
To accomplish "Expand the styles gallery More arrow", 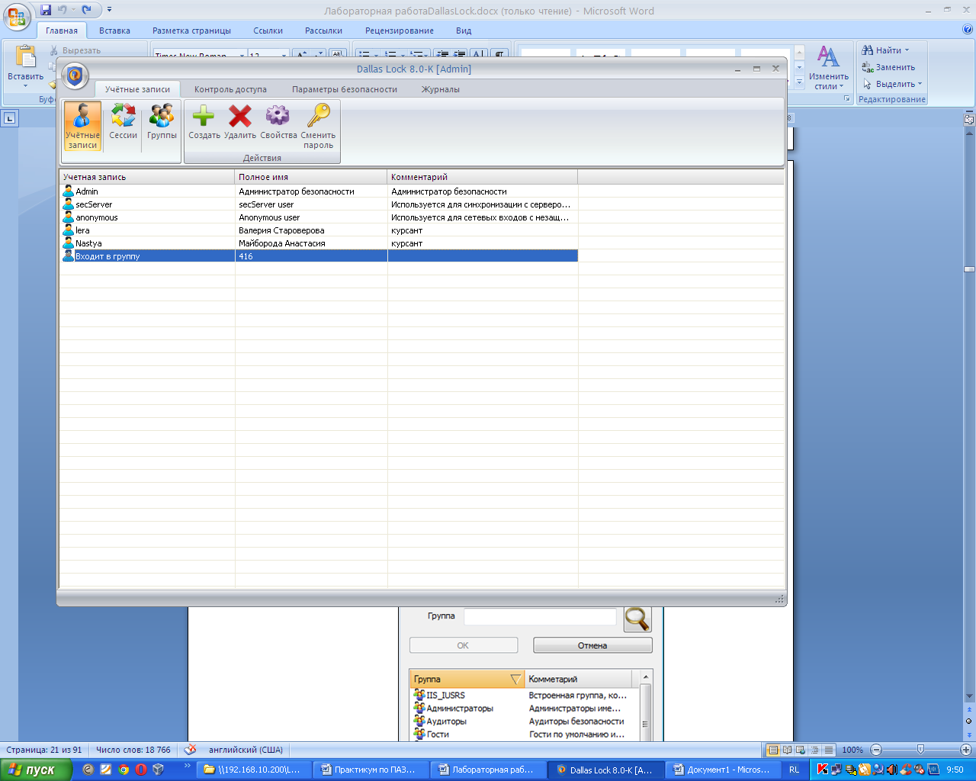I will click(799, 81).
